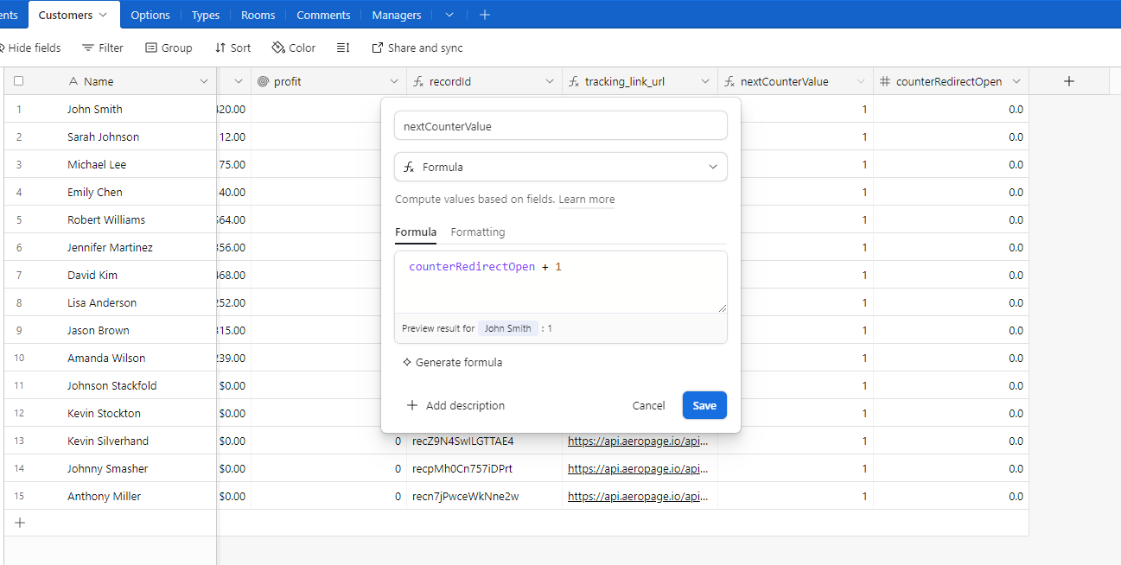Image resolution: width=1121 pixels, height=565 pixels.
Task: Switch to the Rooms table tab
Action: coord(258,15)
